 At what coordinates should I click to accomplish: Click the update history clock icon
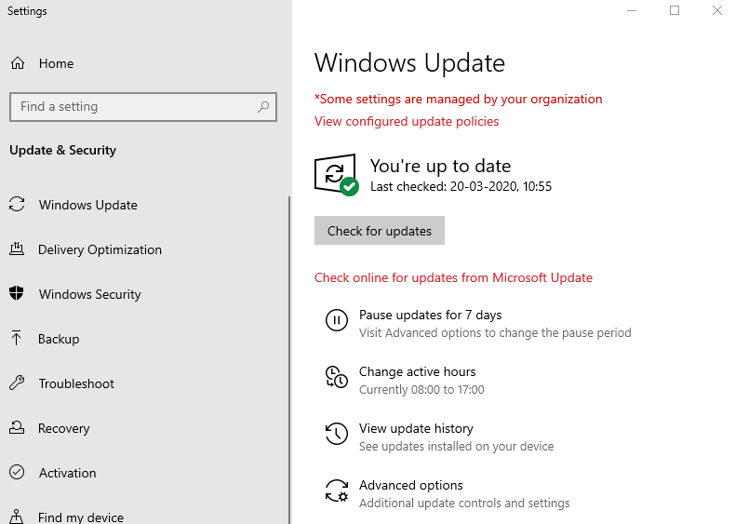click(x=337, y=434)
